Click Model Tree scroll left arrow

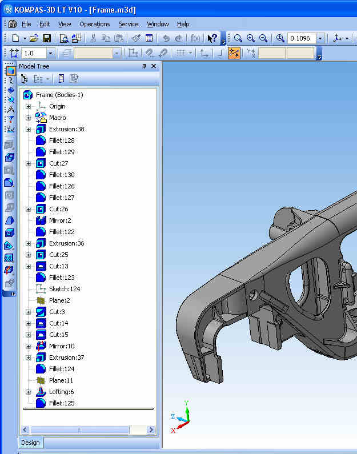click(x=25, y=429)
